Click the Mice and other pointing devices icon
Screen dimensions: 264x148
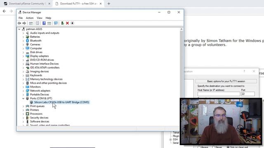(x=28, y=83)
